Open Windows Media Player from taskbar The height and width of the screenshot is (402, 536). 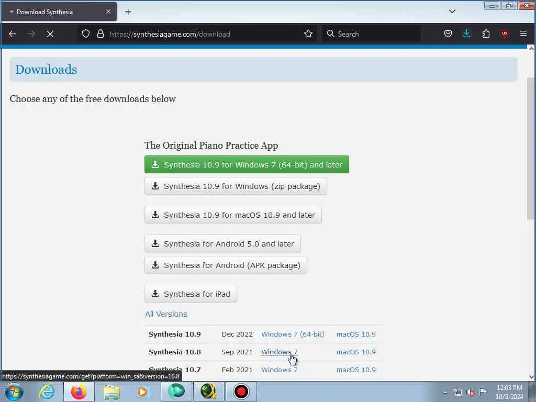(x=143, y=392)
